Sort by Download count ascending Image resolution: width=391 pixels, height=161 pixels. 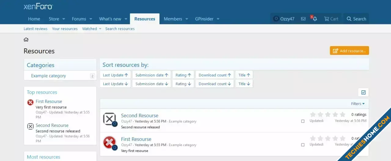click(x=215, y=75)
